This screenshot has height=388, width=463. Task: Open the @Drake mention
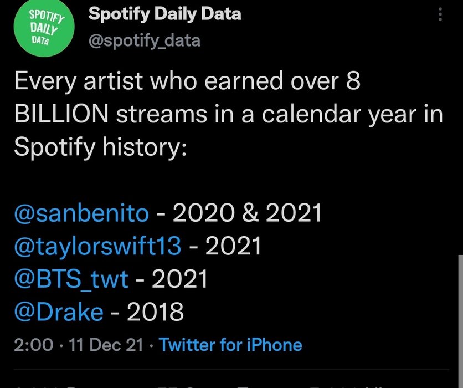coord(59,312)
